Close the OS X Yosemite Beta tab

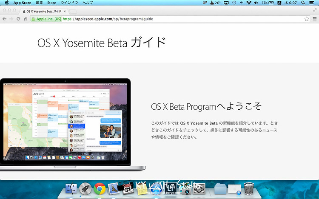click(65, 11)
